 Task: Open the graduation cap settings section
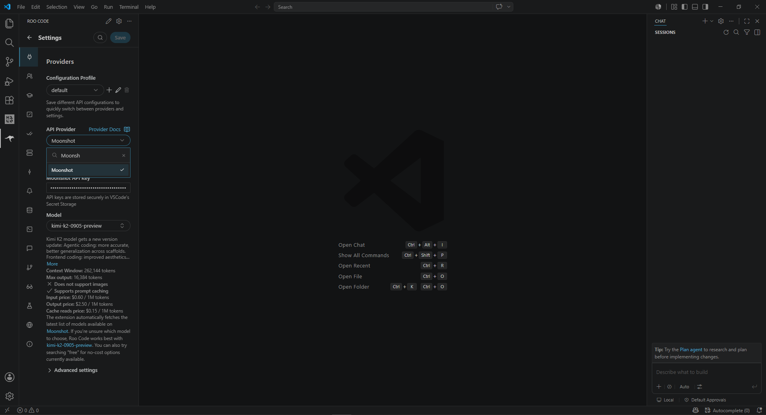click(30, 95)
